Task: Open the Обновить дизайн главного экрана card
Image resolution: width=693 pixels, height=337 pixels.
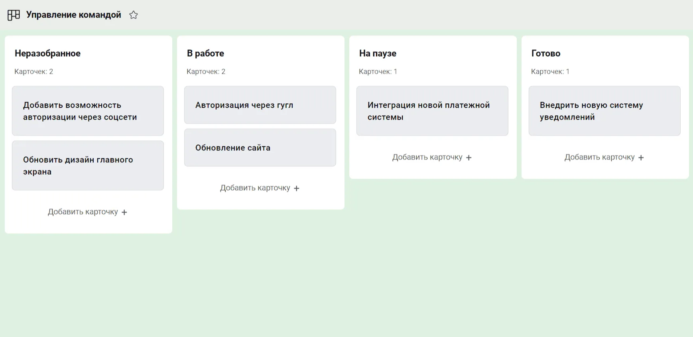Action: pyautogui.click(x=88, y=166)
